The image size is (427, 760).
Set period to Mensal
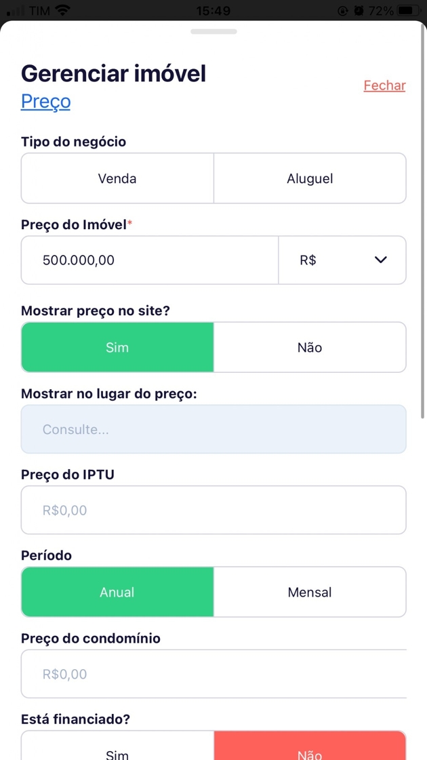310,592
